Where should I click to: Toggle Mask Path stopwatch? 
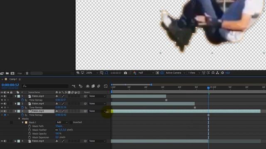(x=30, y=126)
